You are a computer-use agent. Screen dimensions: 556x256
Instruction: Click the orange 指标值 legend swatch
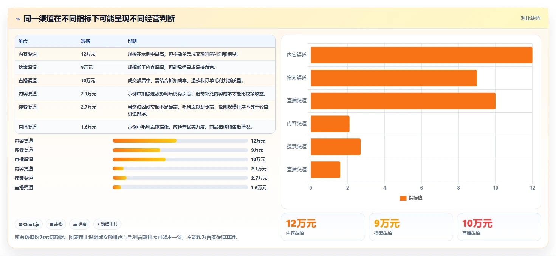point(403,198)
